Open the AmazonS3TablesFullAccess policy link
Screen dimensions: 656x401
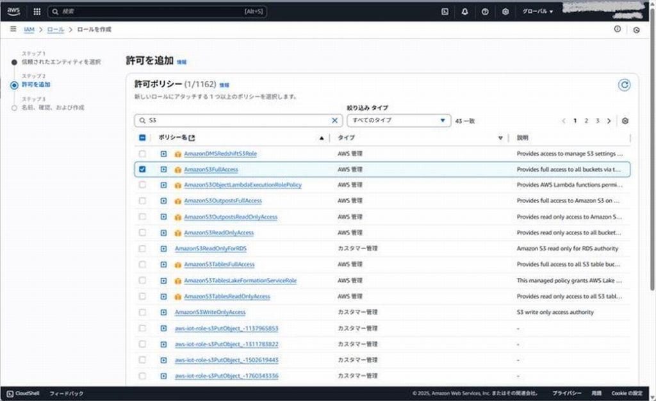point(218,264)
